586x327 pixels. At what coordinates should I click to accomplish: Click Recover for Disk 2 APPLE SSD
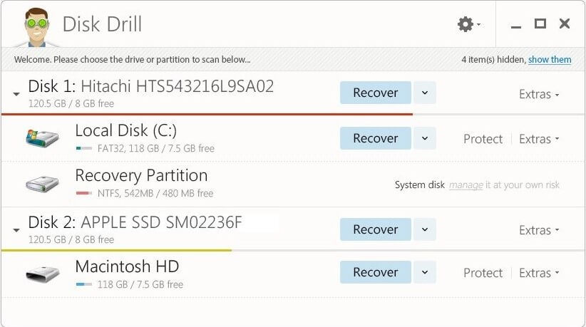[x=376, y=229]
